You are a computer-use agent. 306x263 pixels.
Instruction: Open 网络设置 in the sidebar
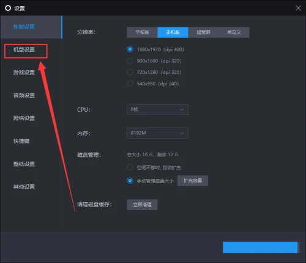[24, 118]
